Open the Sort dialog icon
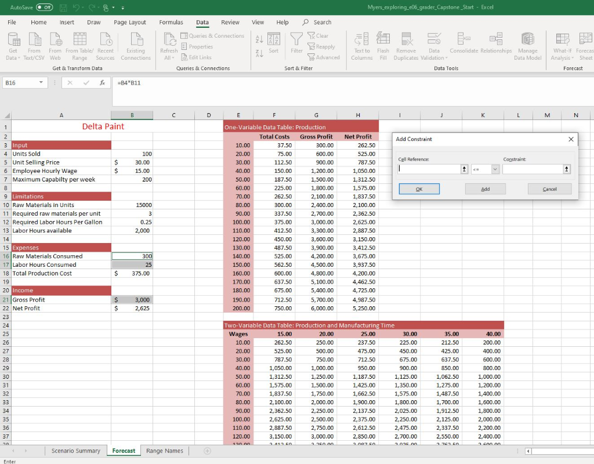Screen dimensions: 594x464 (x=274, y=43)
